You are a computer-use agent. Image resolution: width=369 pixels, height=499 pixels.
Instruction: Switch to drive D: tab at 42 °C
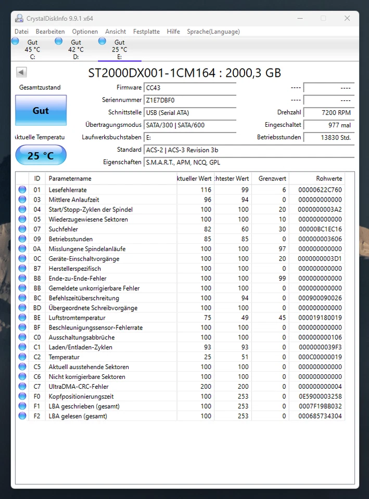pyautogui.click(x=76, y=49)
